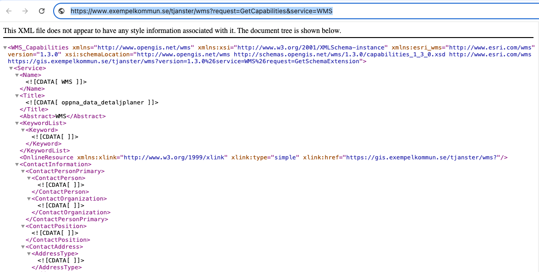Click the address bar URL field
This screenshot has width=539, height=272.
click(293, 11)
